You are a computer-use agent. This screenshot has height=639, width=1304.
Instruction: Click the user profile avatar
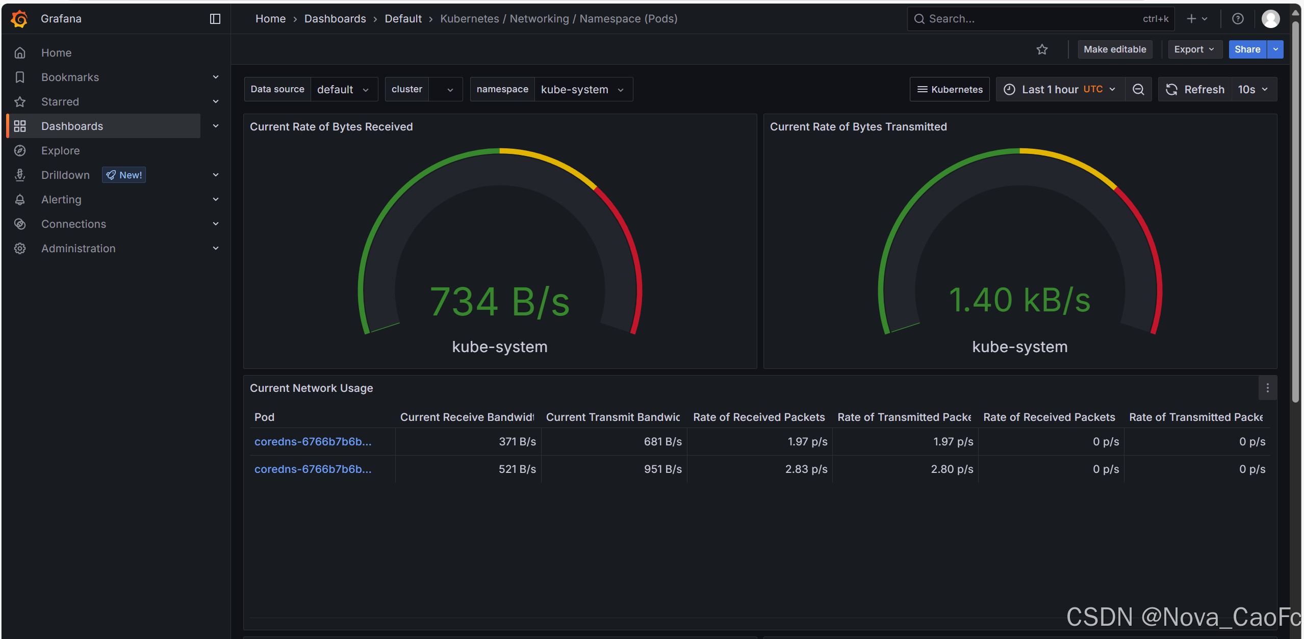point(1270,19)
